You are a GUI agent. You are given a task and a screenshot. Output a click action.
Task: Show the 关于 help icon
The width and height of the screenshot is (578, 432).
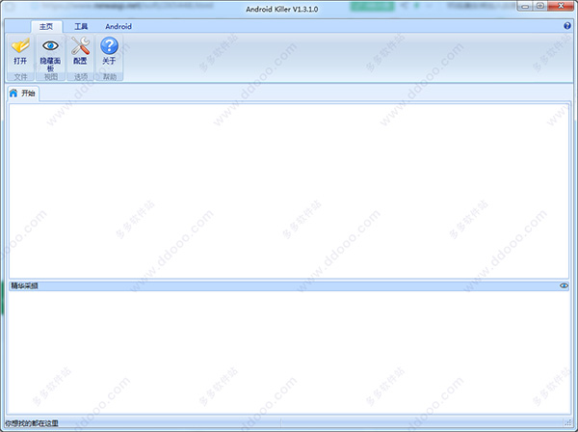pyautogui.click(x=109, y=51)
